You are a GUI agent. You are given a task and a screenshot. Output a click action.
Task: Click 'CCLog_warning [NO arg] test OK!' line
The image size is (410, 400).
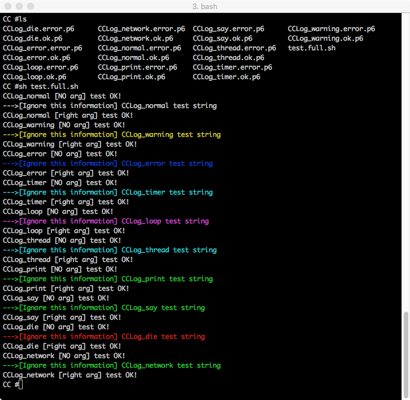click(64, 125)
